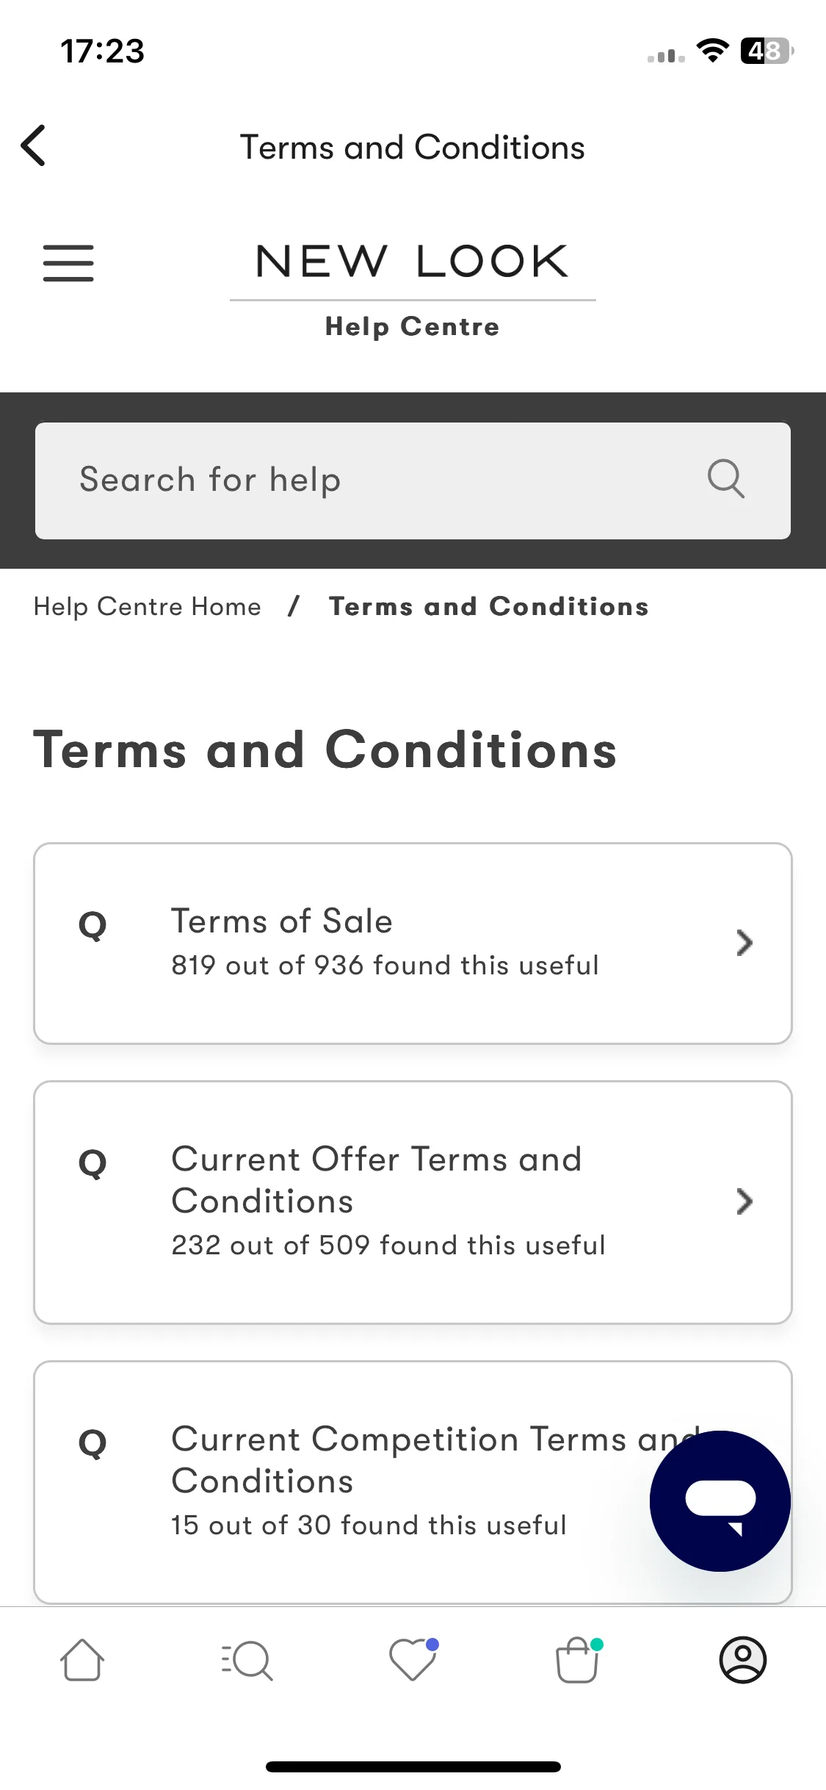Click the Search for help field

(413, 481)
